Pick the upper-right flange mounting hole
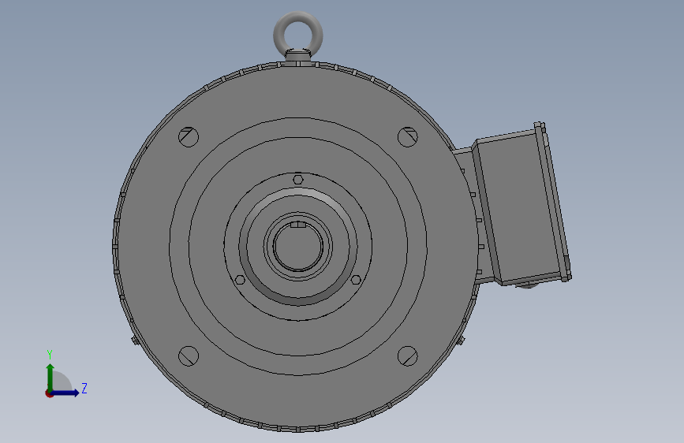684x443 pixels. point(408,137)
